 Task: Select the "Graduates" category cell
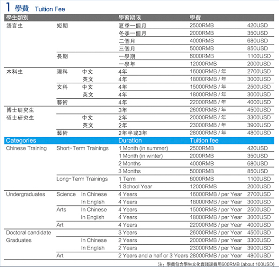[19, 240]
